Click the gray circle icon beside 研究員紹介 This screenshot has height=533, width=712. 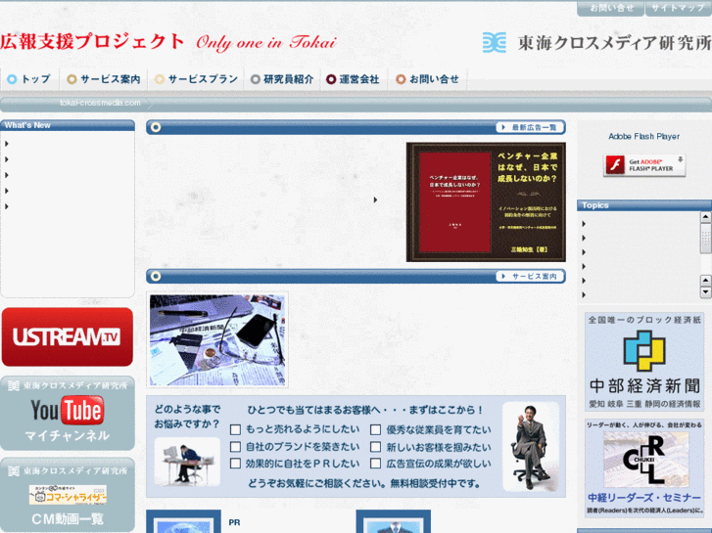tap(256, 79)
